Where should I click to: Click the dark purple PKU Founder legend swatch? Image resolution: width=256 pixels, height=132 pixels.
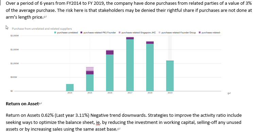tap(81, 32)
